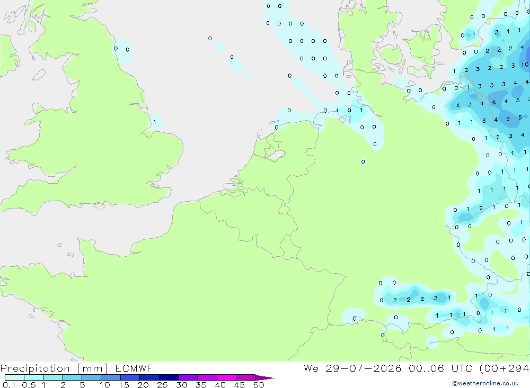The height and width of the screenshot is (388, 530).
Task: Click the lightest cyan 0.1–0.5 mm legend swatch
Action: click(14, 377)
